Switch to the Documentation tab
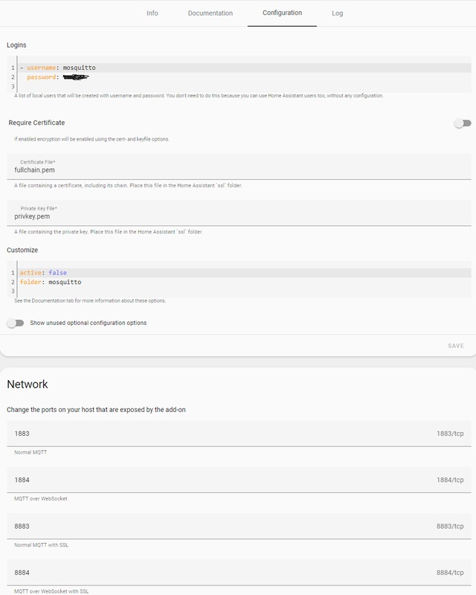This screenshot has height=595, width=476. coord(210,13)
